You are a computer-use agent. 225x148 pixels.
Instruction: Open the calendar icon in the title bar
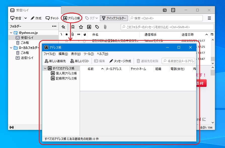point(165,10)
